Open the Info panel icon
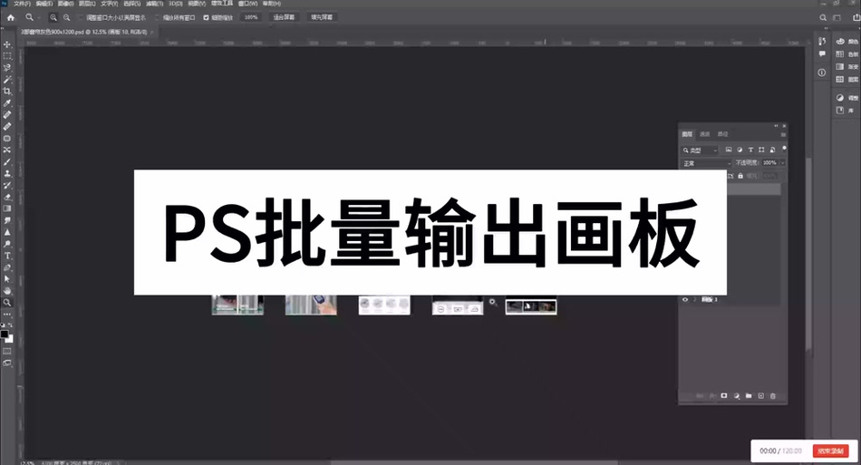This screenshot has height=465, width=861. [821, 73]
